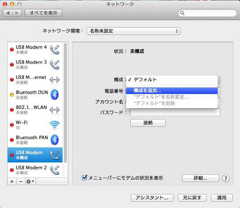Viewport: 240px width, 208px height.
Task: Select the USB M...ernet service name
Action: click(31, 77)
